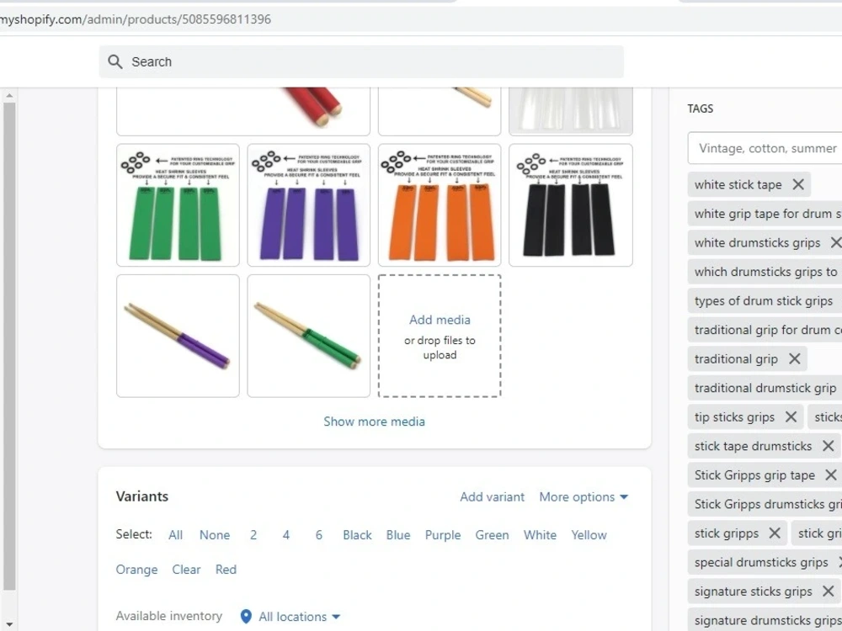Remove the 'traditional grip' tag
This screenshot has height=631, width=842.
tap(794, 359)
